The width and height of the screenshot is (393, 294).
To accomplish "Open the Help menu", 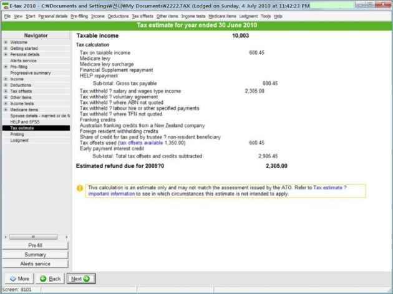I will (278, 16).
